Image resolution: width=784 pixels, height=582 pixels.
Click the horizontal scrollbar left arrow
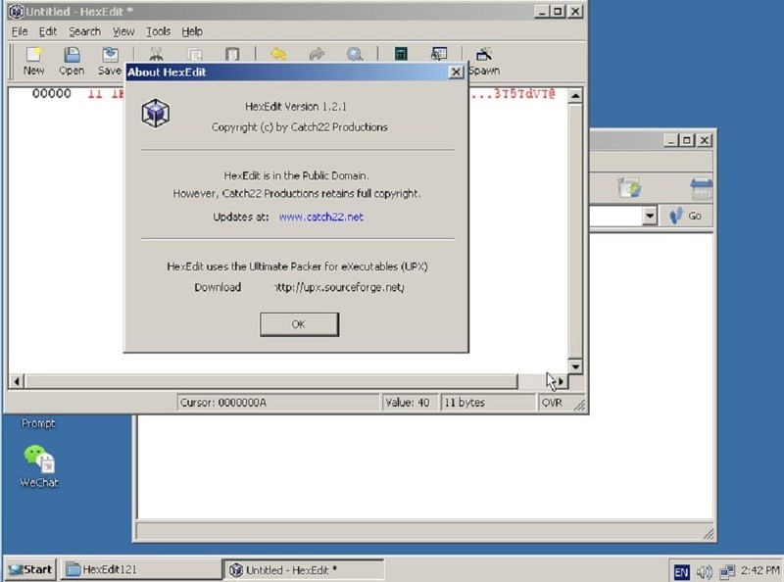(x=17, y=381)
